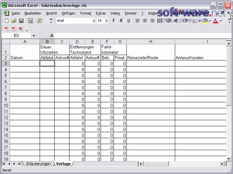
Task: Click the fx insert function icon
Action: (52, 36)
